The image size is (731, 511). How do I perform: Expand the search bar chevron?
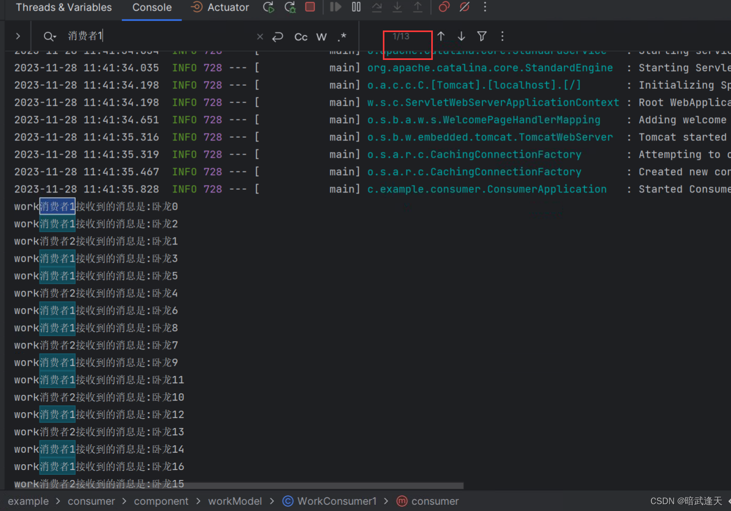click(x=18, y=36)
